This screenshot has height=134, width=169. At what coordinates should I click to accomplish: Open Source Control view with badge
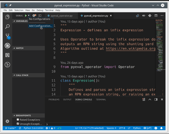8,36
